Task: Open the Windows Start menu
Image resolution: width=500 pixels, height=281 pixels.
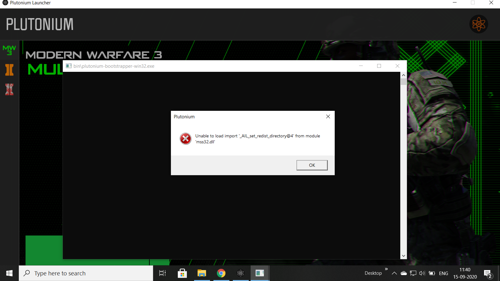Action: (x=9, y=273)
